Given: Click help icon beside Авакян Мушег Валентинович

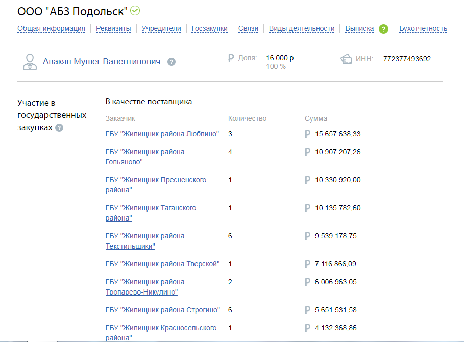Looking at the screenshot, I should click(x=172, y=62).
